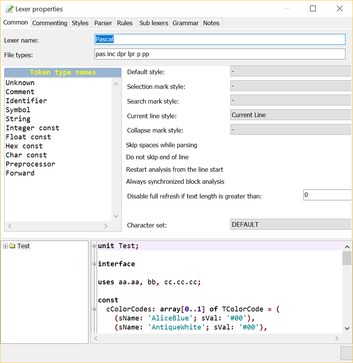Collapse the fold marker beside cColorCodes line
The height and width of the screenshot is (363, 353).
94,309
